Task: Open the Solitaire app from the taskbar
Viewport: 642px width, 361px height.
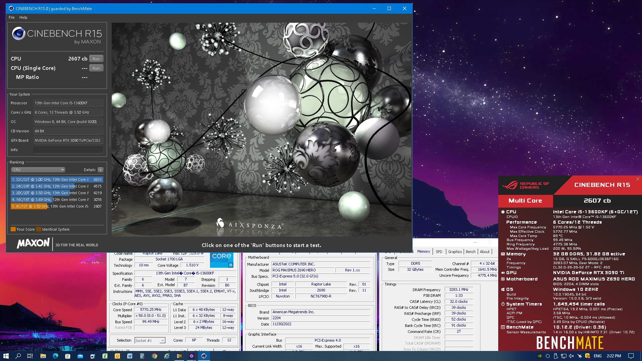Action: 92,356
